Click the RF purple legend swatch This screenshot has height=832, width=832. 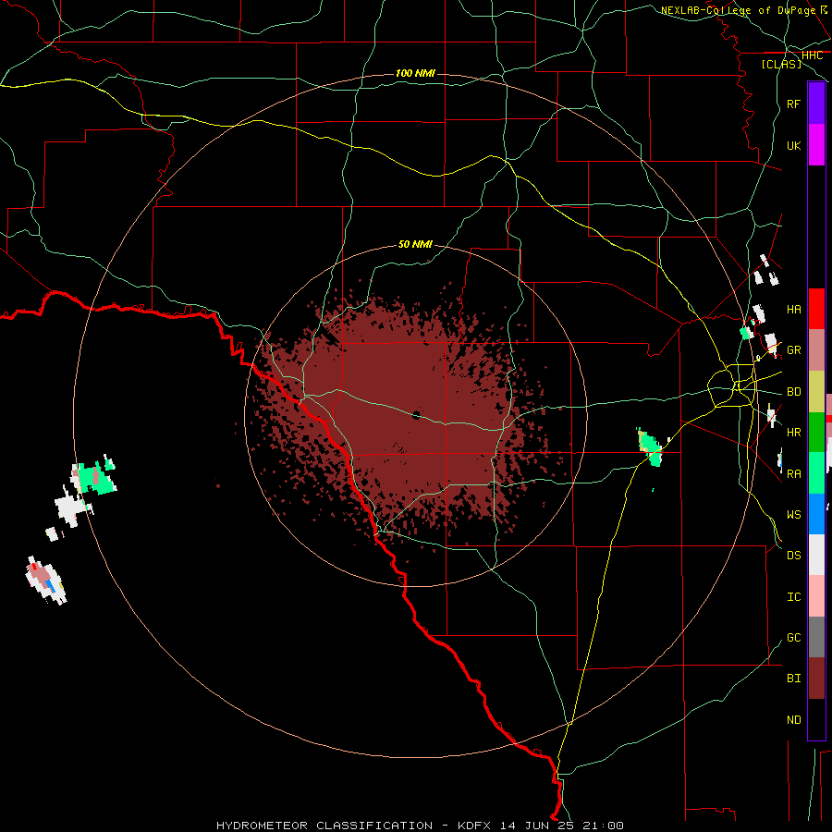tap(816, 104)
